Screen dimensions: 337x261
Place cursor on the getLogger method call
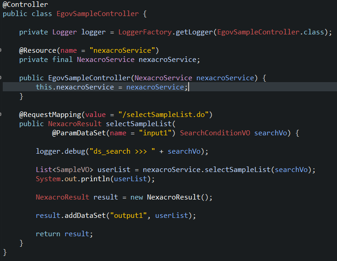194,32
